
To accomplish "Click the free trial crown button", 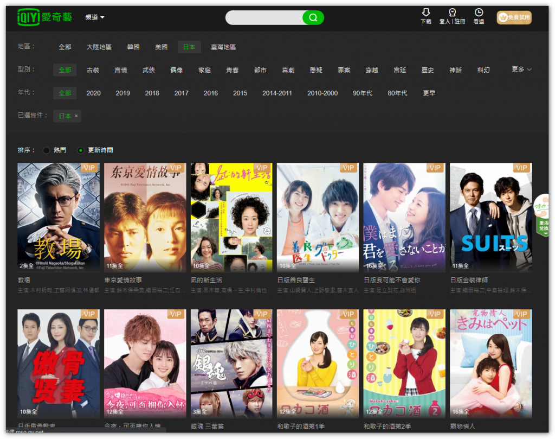I will [514, 17].
